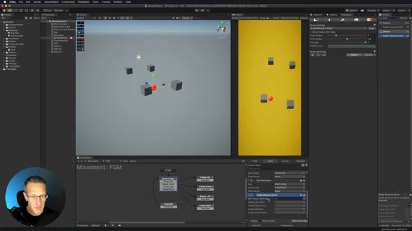The width and height of the screenshot is (412, 231).
Task: Open the Component menu
Action: (68, 2)
